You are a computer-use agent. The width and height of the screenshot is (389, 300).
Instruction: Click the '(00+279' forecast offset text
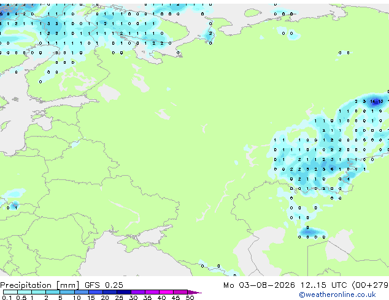(370, 285)
